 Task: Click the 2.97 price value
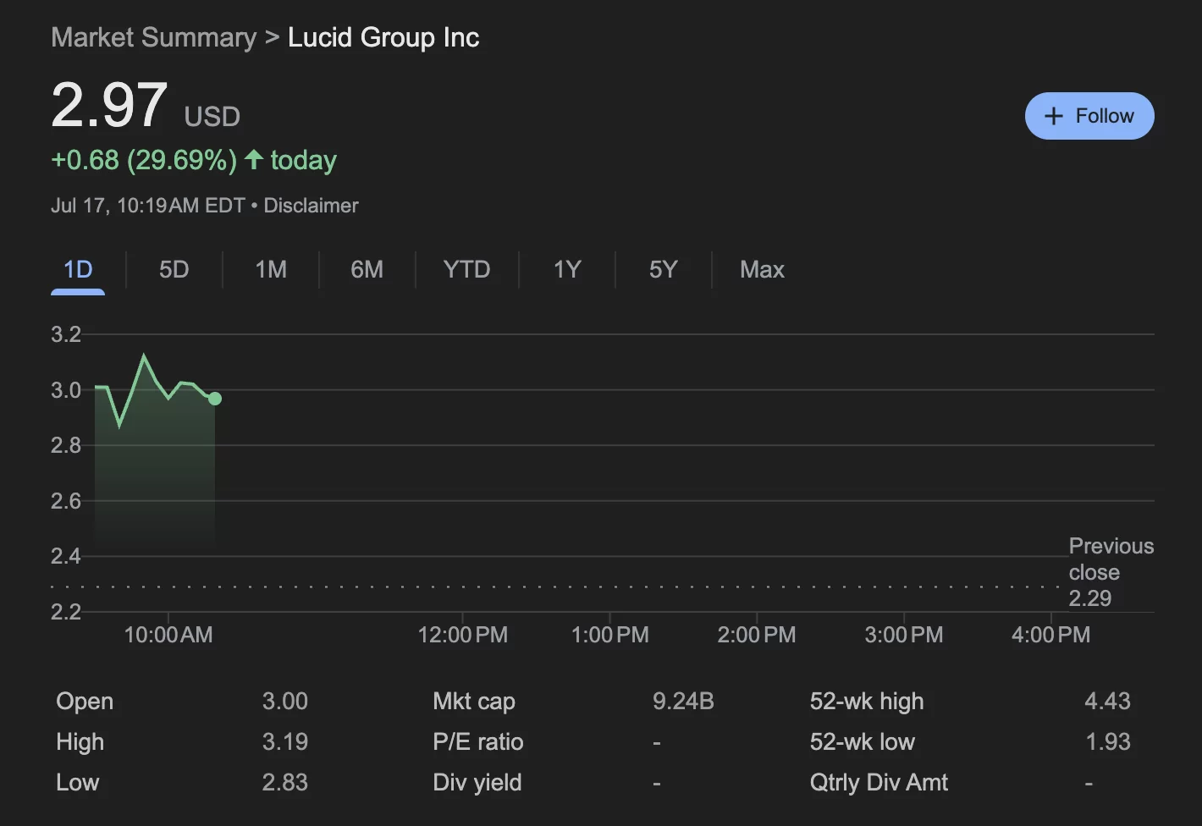(x=109, y=105)
